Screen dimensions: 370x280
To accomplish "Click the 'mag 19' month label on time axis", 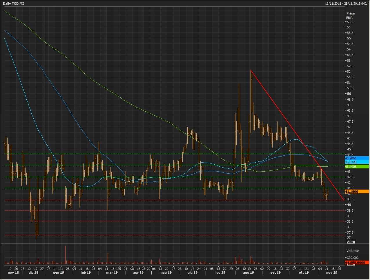I will [166, 272].
